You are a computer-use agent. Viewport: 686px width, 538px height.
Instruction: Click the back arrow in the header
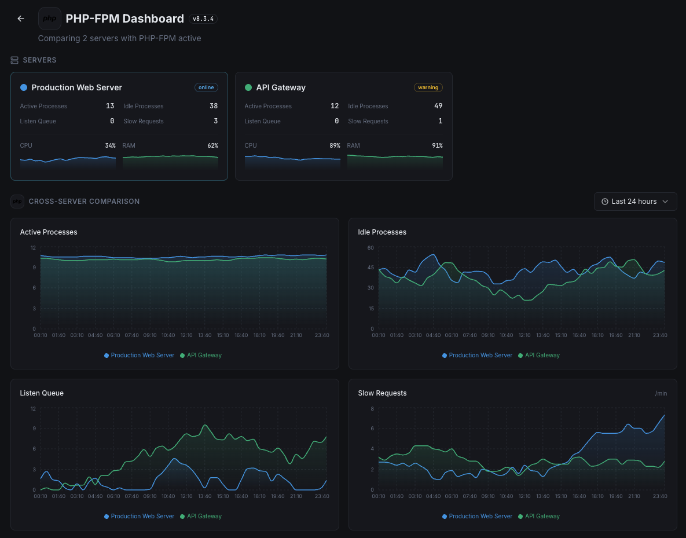20,18
